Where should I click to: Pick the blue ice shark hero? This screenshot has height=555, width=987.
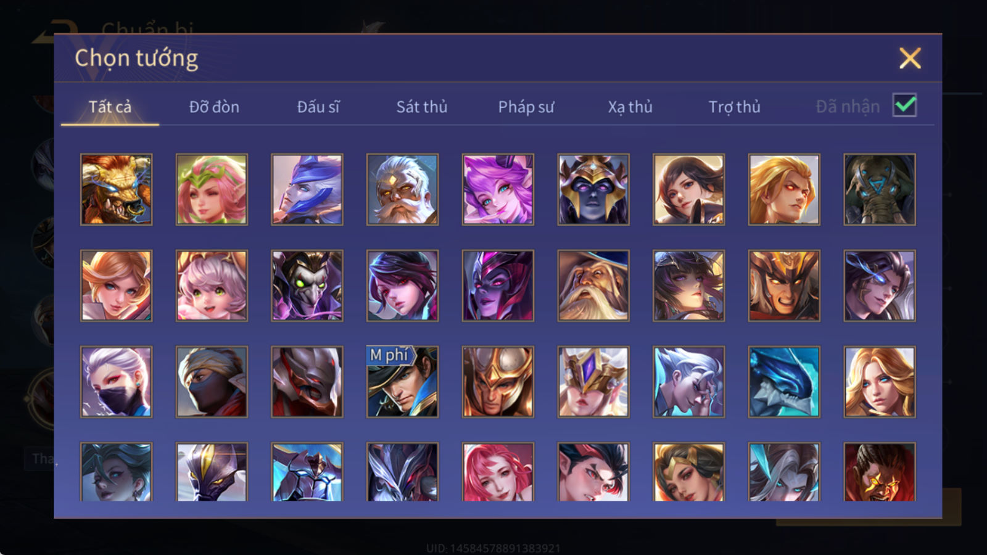[x=784, y=382]
